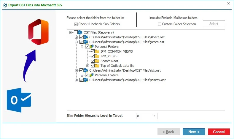This screenshot has width=234, height=139.
Task: Collapse the james.ost tree node
Action: point(76,42)
